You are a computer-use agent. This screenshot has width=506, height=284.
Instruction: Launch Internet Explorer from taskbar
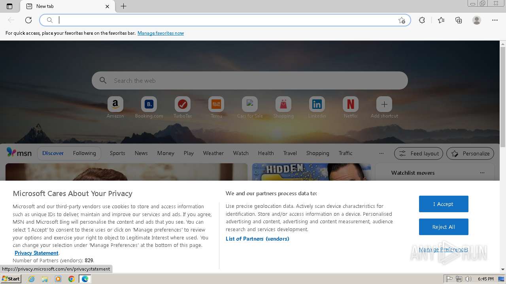(x=32, y=279)
